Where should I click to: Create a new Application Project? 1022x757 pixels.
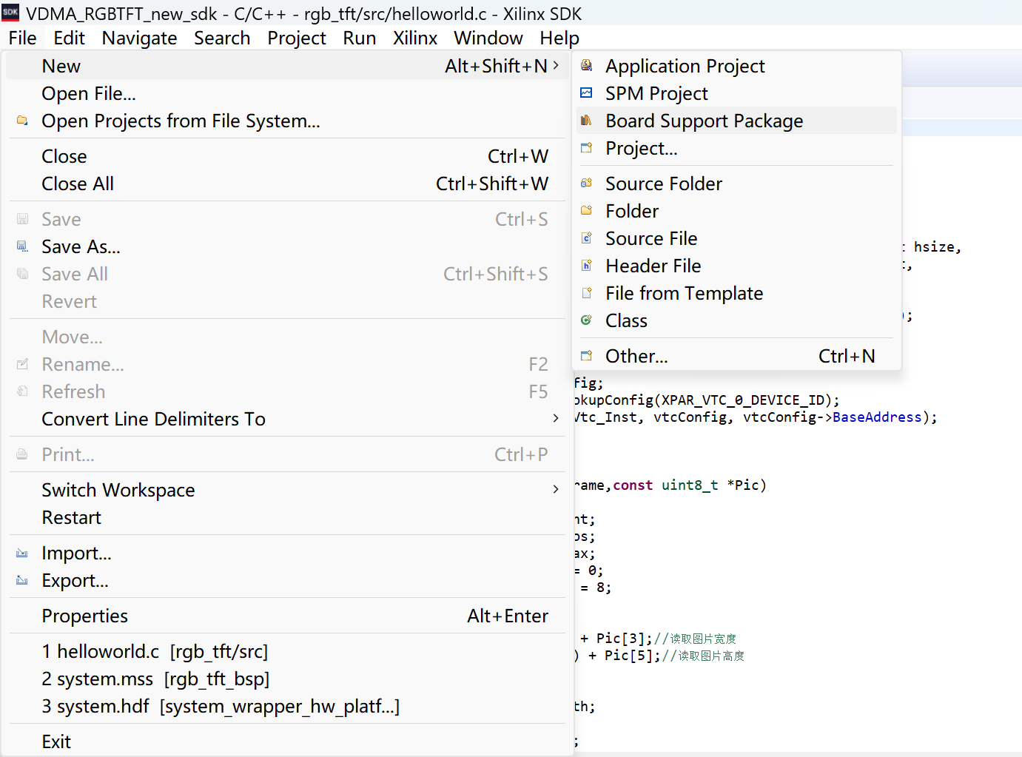tap(736, 66)
